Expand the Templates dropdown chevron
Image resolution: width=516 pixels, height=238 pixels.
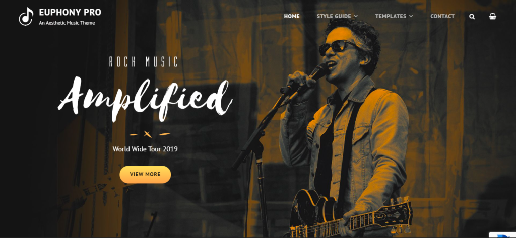click(411, 16)
